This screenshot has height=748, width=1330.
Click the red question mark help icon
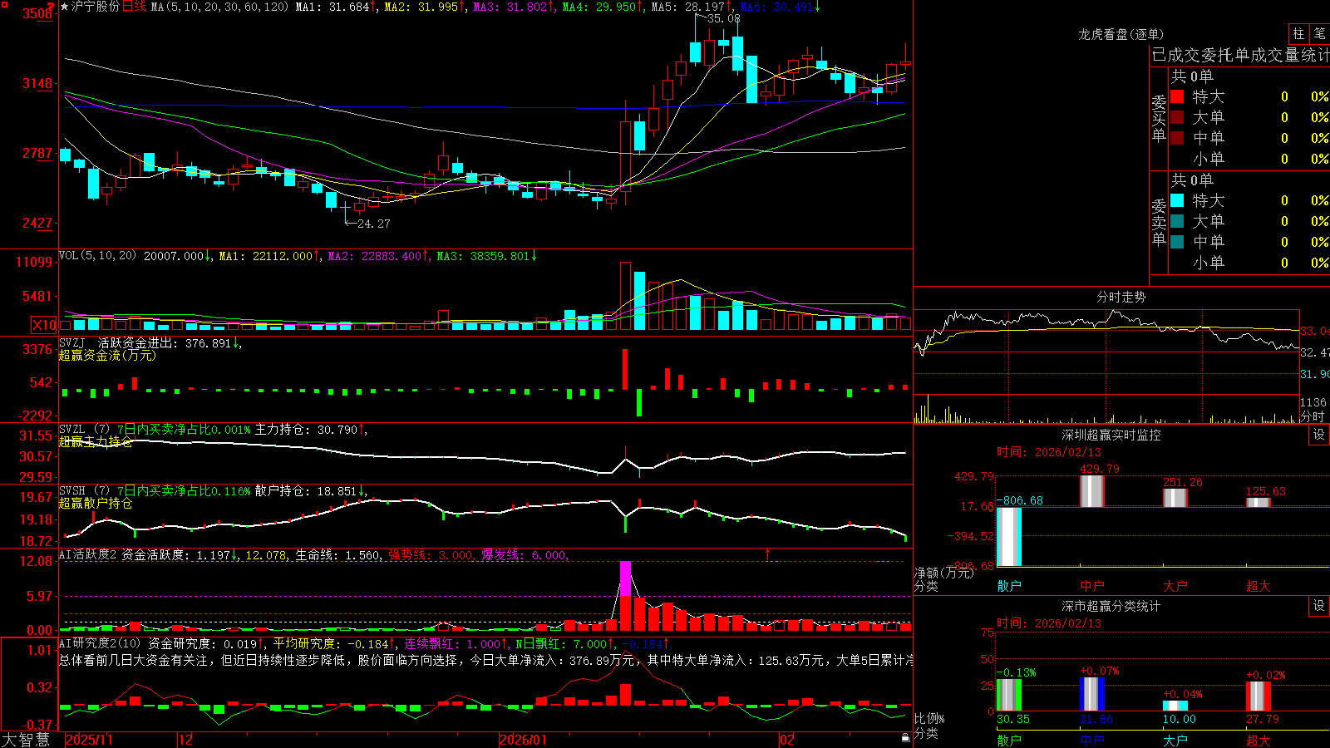click(x=52, y=6)
